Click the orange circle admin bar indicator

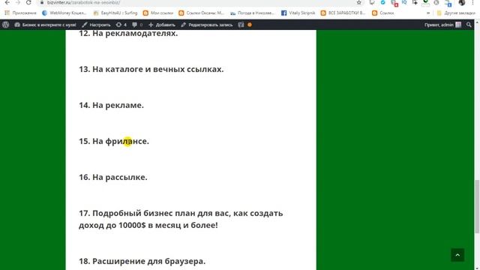click(x=250, y=25)
